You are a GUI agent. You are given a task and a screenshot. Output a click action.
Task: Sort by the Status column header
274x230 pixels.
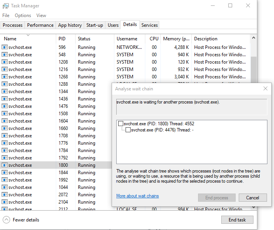coord(95,39)
